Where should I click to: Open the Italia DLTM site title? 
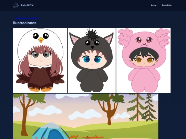pos(27,5)
